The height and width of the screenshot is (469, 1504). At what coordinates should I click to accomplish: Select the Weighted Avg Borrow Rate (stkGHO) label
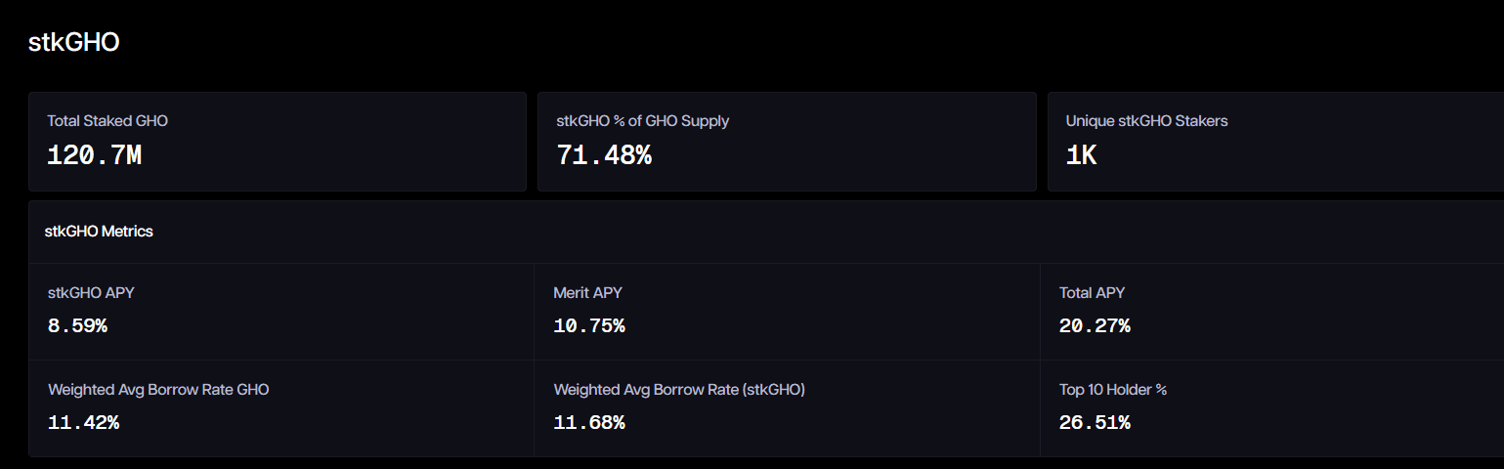(x=679, y=389)
